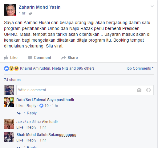
Task: Open the post options chevron at top right
Action: pyautogui.click(x=152, y=6)
